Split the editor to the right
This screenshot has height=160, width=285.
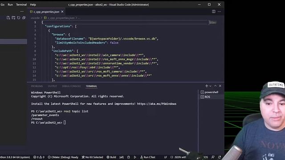coord(214,12)
